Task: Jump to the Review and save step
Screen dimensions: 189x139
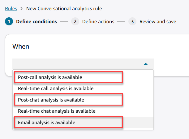Action: (x=158, y=22)
